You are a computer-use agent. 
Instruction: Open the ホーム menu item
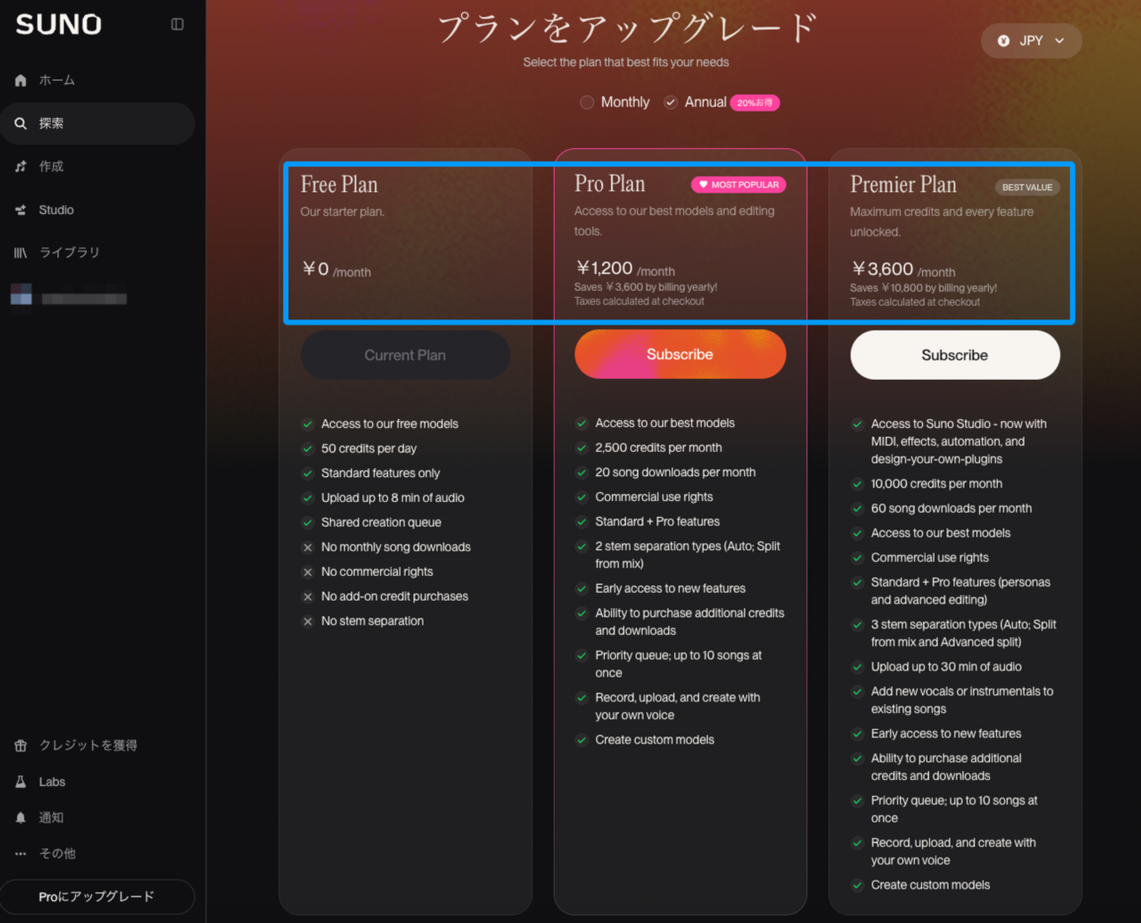(x=97, y=81)
